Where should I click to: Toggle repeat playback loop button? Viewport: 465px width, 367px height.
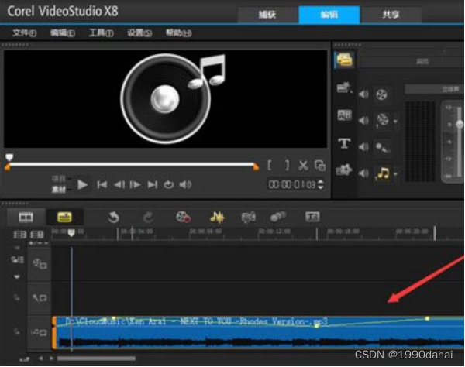(x=169, y=185)
